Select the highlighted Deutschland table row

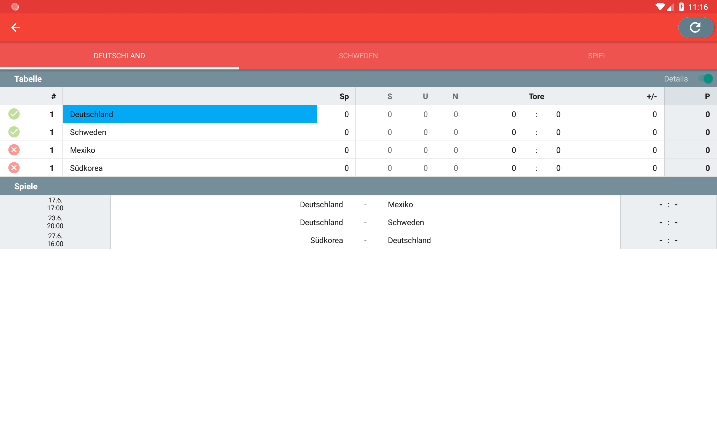(x=358, y=114)
